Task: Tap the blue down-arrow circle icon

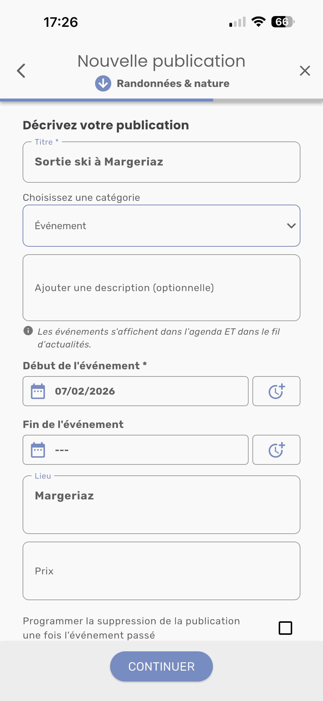Action: [103, 83]
